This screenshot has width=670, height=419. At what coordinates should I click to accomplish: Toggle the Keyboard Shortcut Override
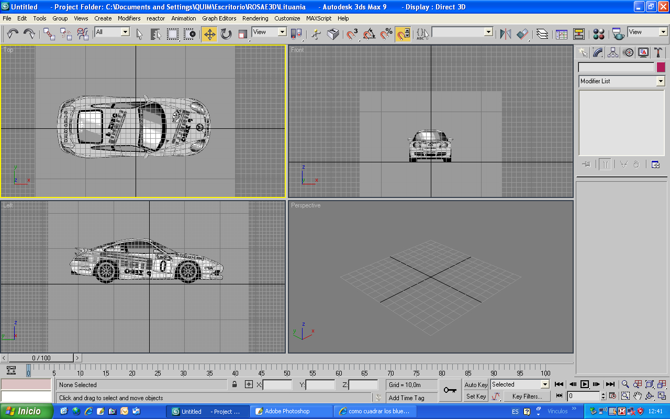(x=333, y=34)
